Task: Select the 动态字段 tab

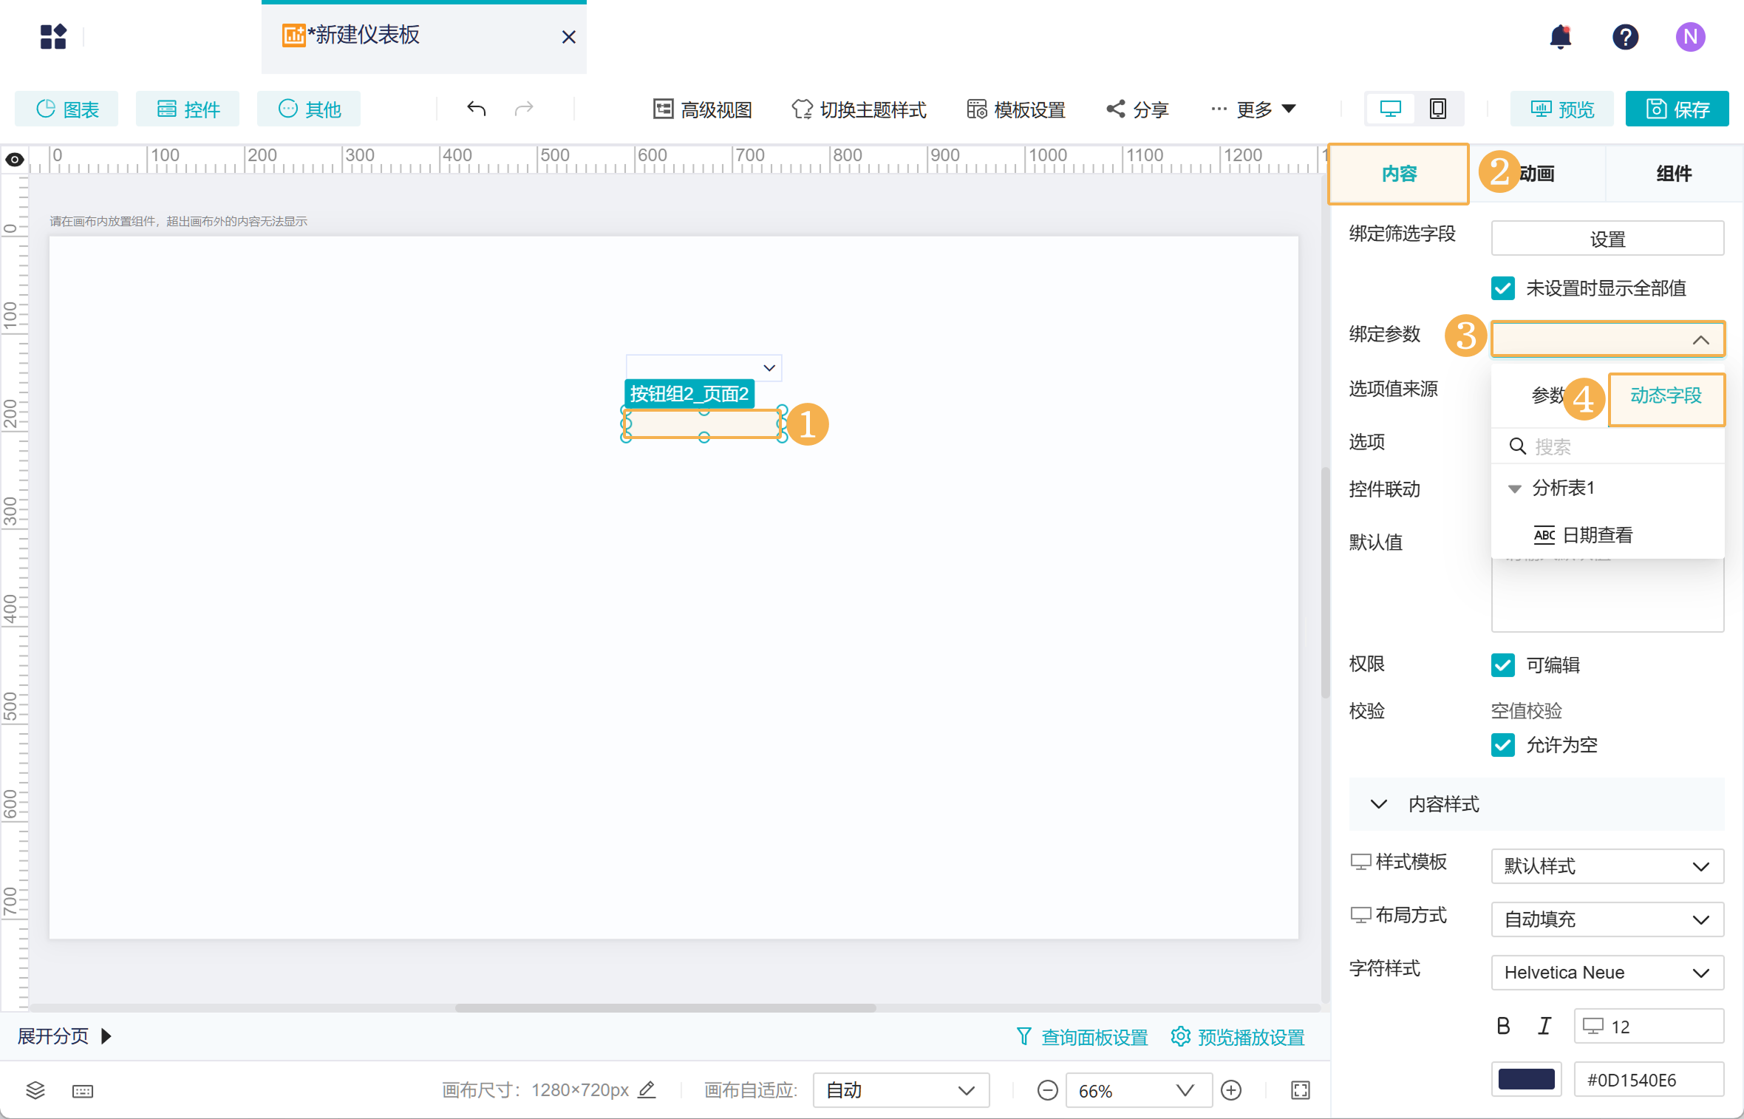Action: click(1666, 396)
